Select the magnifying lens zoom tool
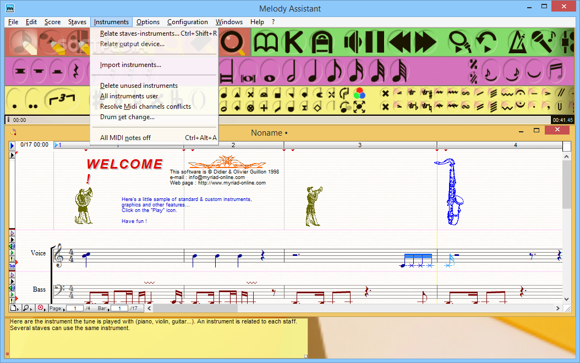The width and height of the screenshot is (580, 363). (x=232, y=42)
